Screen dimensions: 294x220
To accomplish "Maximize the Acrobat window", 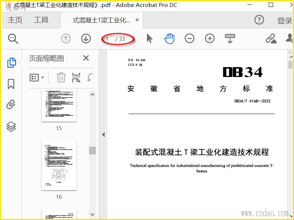I will point(271,5).
